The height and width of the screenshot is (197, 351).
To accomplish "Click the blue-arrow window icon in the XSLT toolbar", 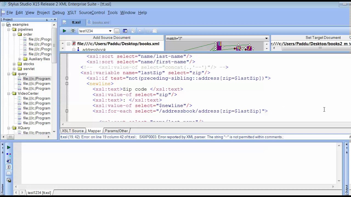I will (x=125, y=31).
